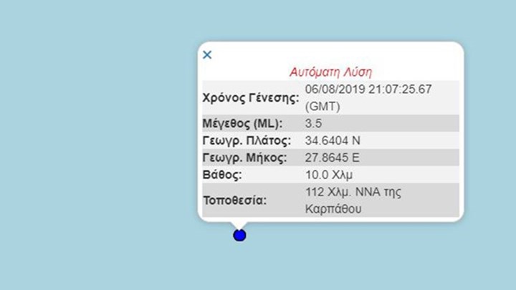This screenshot has height=290, width=516.
Task: Select the 'Μέγεθος (ML):' label
Action: tap(242, 124)
